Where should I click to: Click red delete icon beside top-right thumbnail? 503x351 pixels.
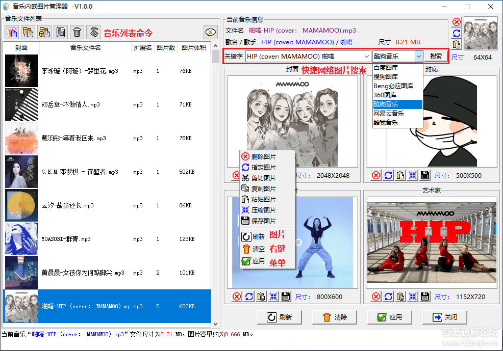coord(457,22)
